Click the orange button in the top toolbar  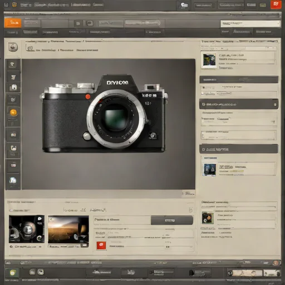[13, 23]
